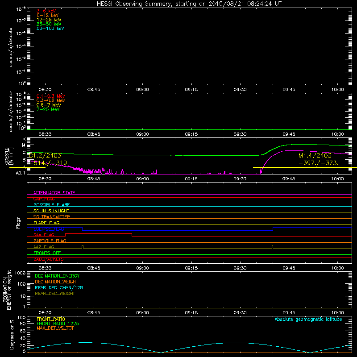The image size is (357, 357).
Task: Click the DECIMATION_WEIGHT legend label
Action: pos(57,282)
